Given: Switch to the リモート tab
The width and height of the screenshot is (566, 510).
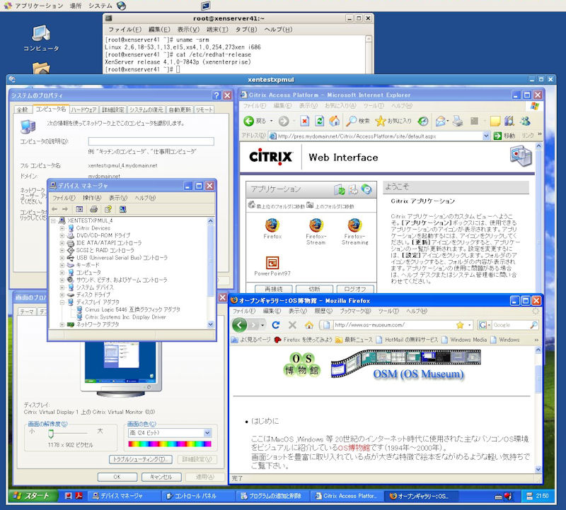Looking at the screenshot, I should point(204,109).
